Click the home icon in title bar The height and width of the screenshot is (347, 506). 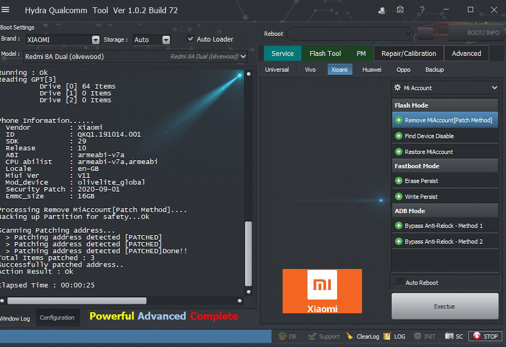[400, 10]
